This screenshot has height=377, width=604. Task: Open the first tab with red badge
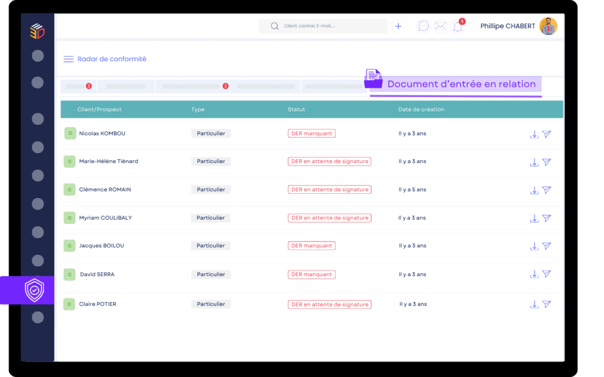coord(78,87)
